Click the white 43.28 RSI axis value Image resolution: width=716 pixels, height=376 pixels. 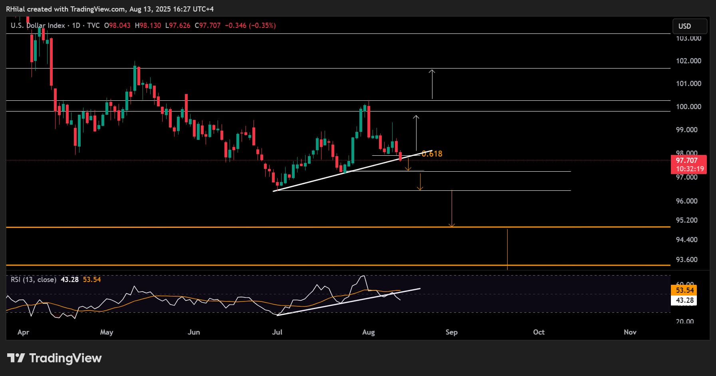(x=684, y=300)
